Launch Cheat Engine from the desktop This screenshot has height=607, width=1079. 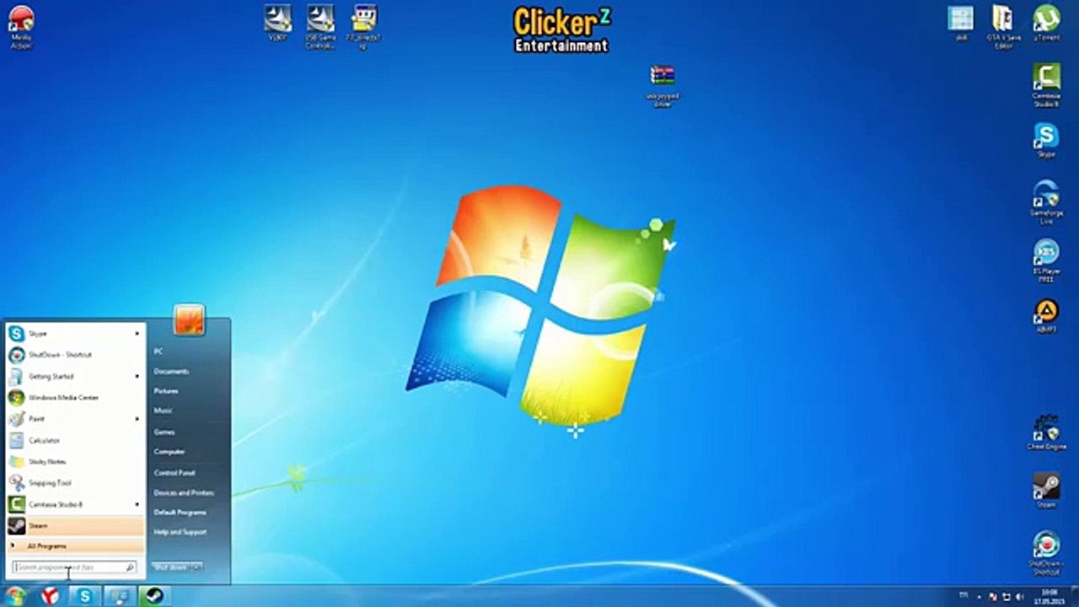[x=1046, y=433]
